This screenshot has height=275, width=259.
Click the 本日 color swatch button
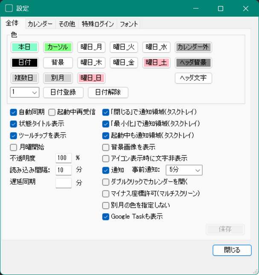click(25, 47)
